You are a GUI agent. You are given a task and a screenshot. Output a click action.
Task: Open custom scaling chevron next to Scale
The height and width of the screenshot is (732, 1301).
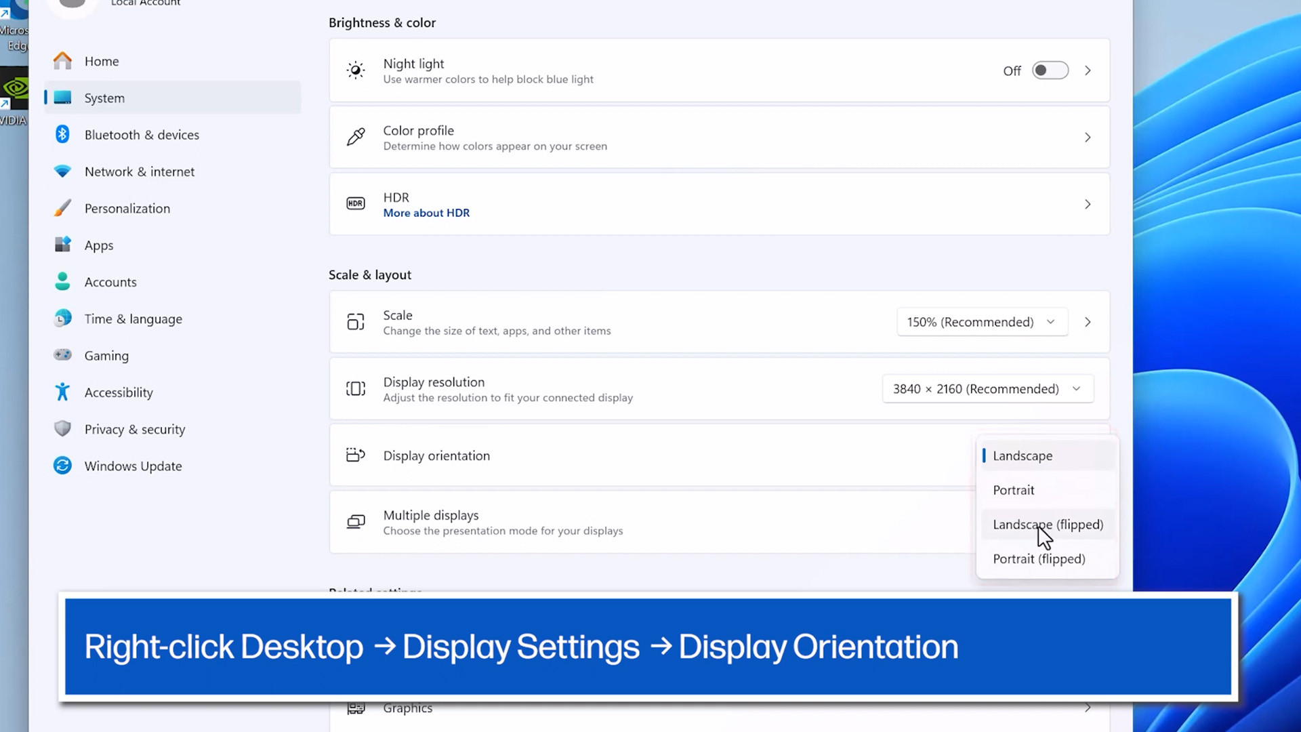[x=1088, y=322]
